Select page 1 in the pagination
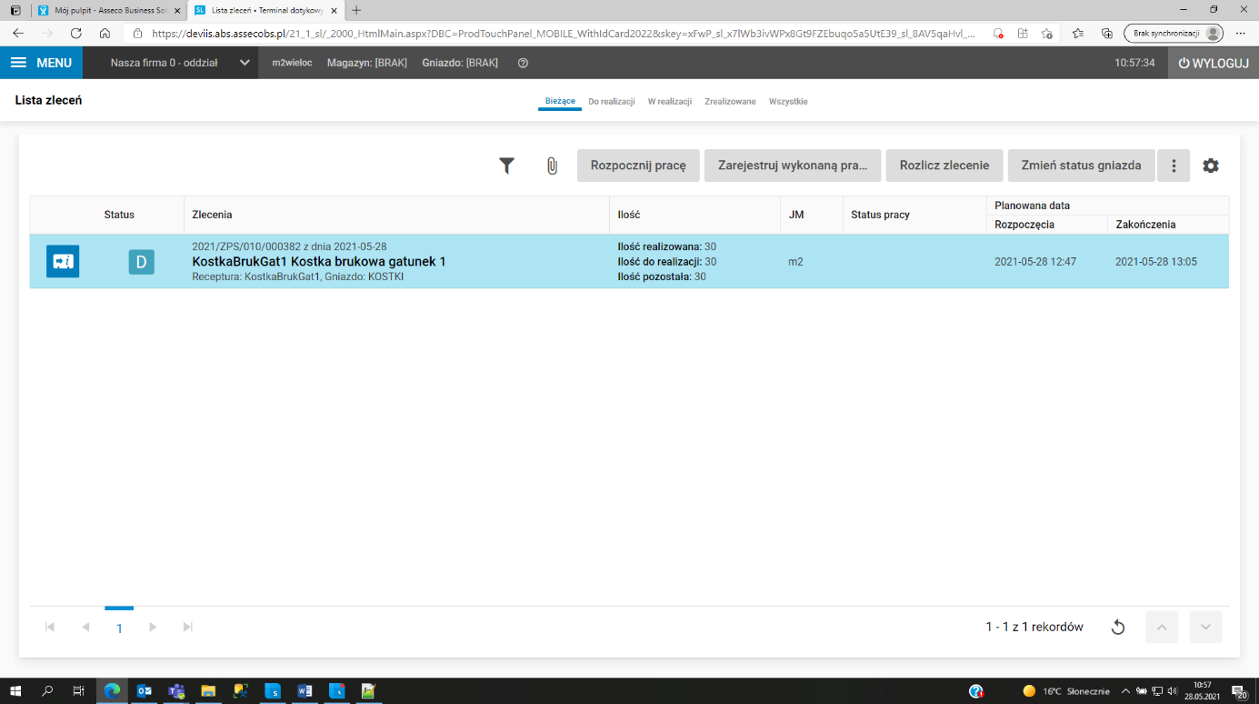The height and width of the screenshot is (704, 1259). [119, 627]
